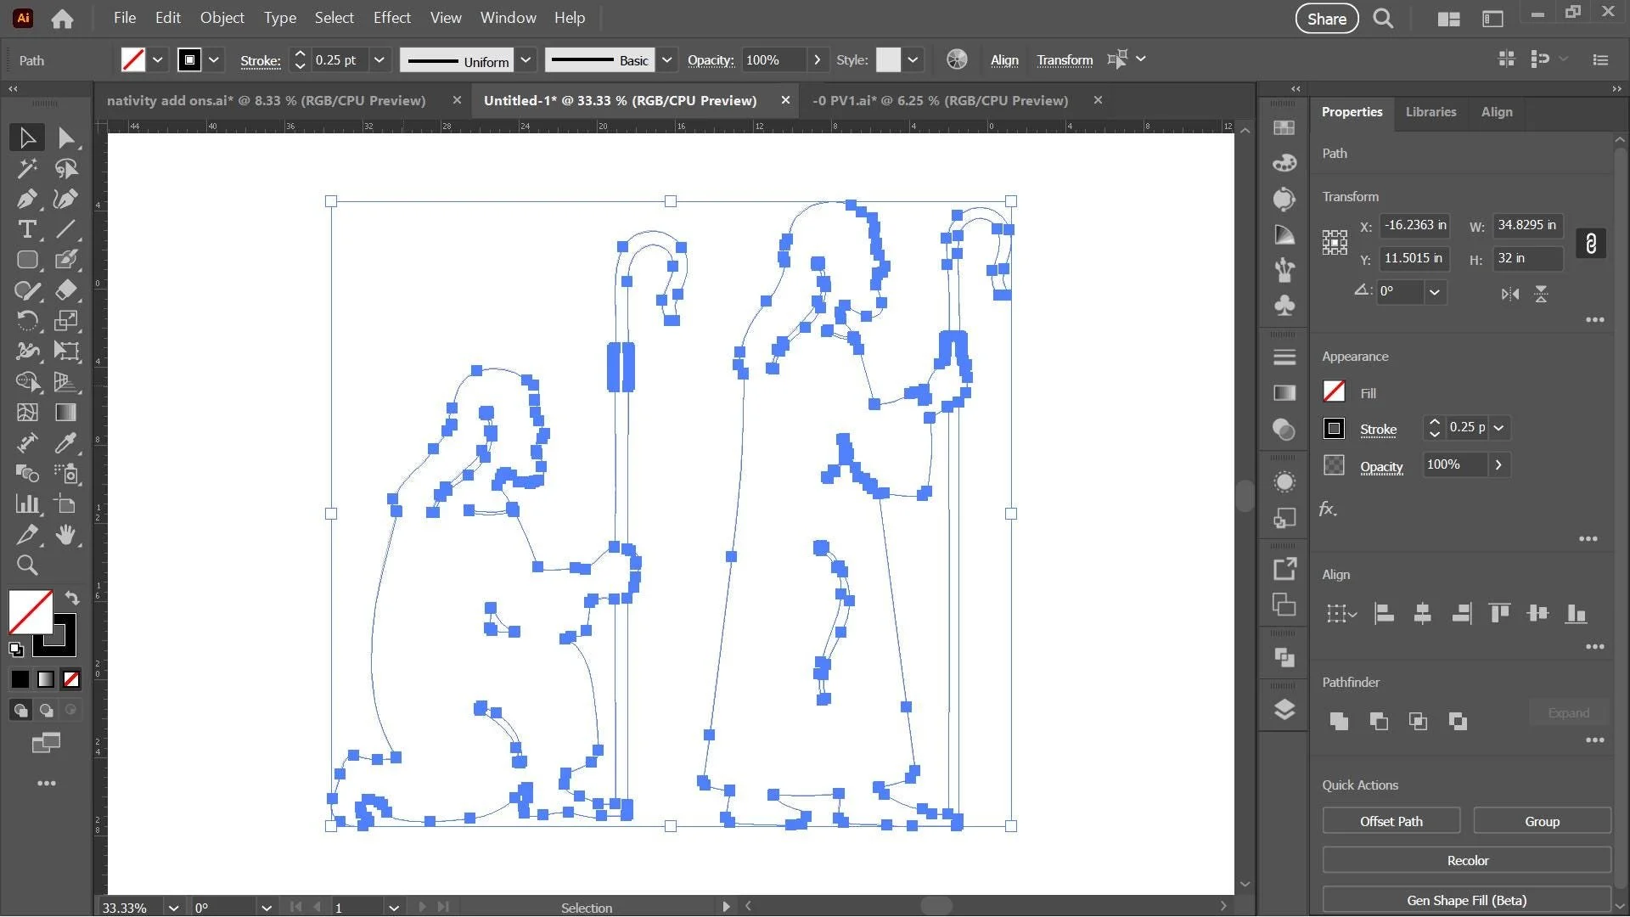The height and width of the screenshot is (917, 1630).
Task: Select the Pen tool
Action: click(x=26, y=199)
